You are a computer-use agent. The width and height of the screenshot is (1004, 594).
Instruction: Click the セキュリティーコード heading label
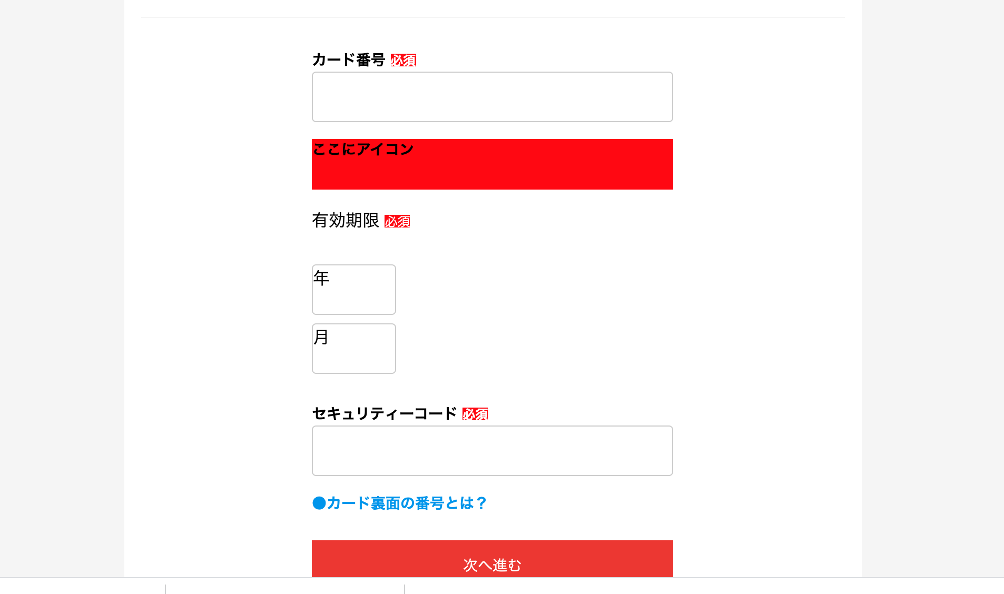pyautogui.click(x=385, y=413)
